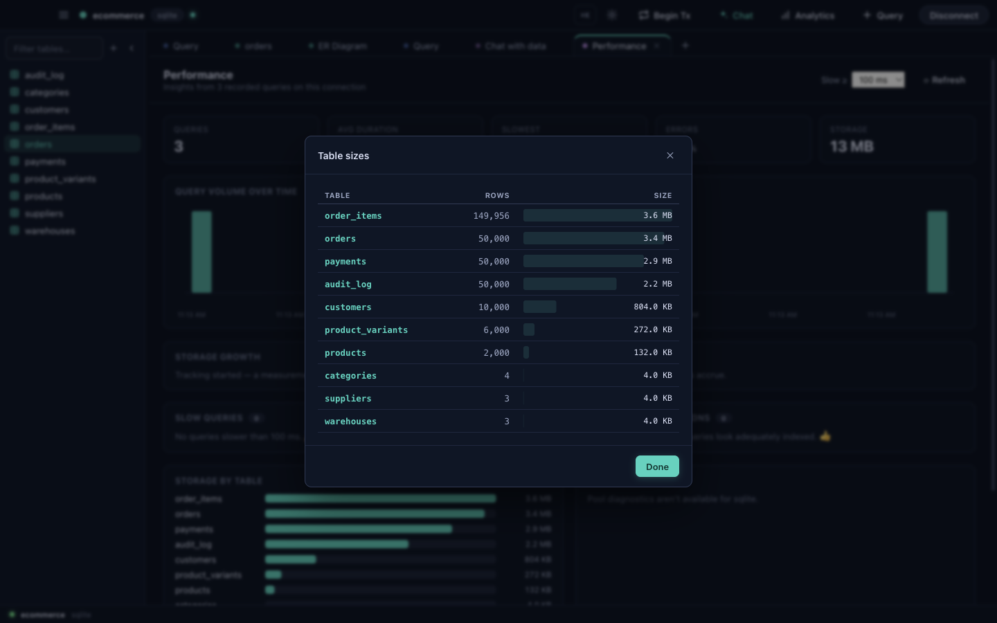Image resolution: width=997 pixels, height=623 pixels.
Task: Open the hamburger menu beside ecommerce
Action: 64,15
